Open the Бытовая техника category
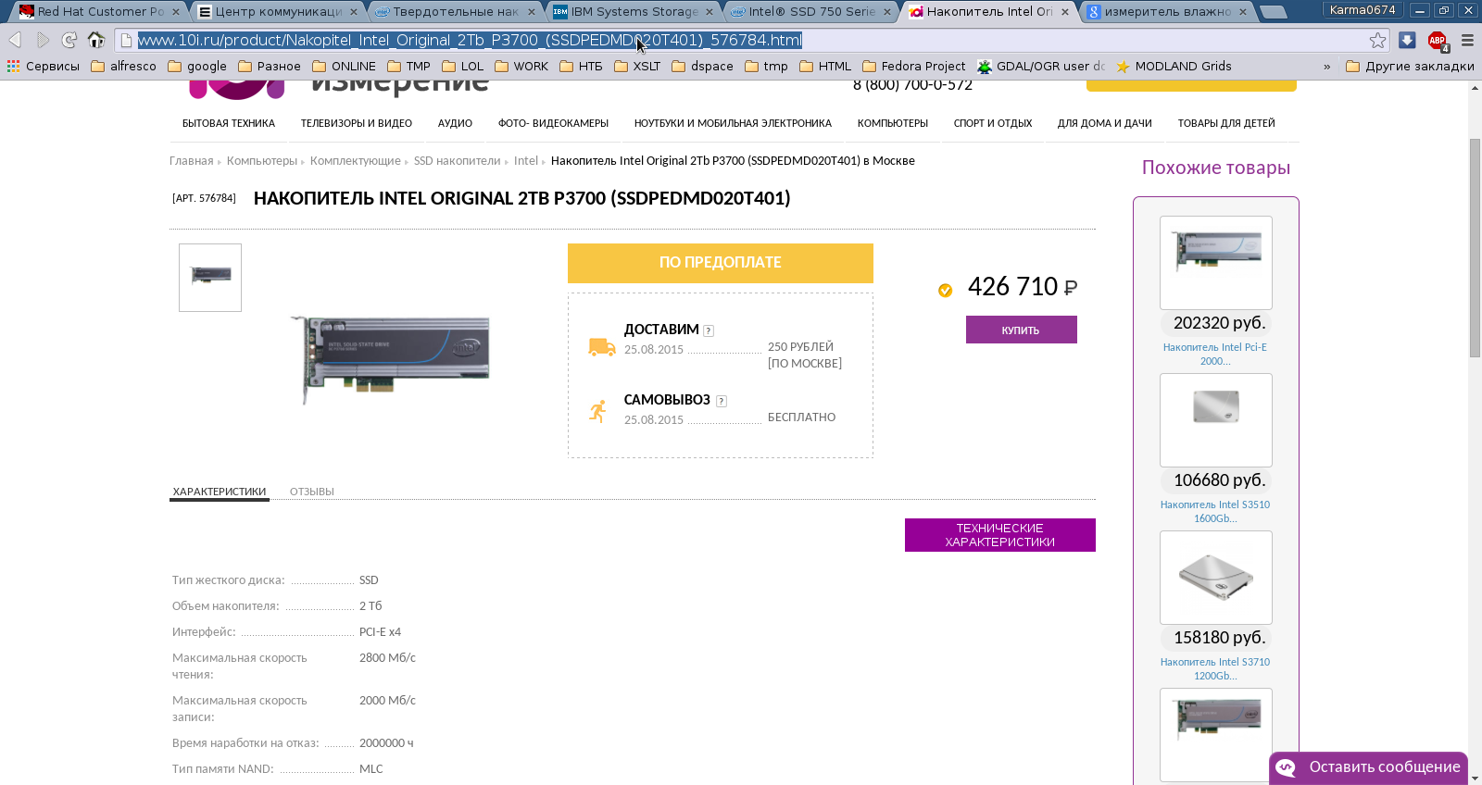1482x785 pixels. pyautogui.click(x=229, y=123)
